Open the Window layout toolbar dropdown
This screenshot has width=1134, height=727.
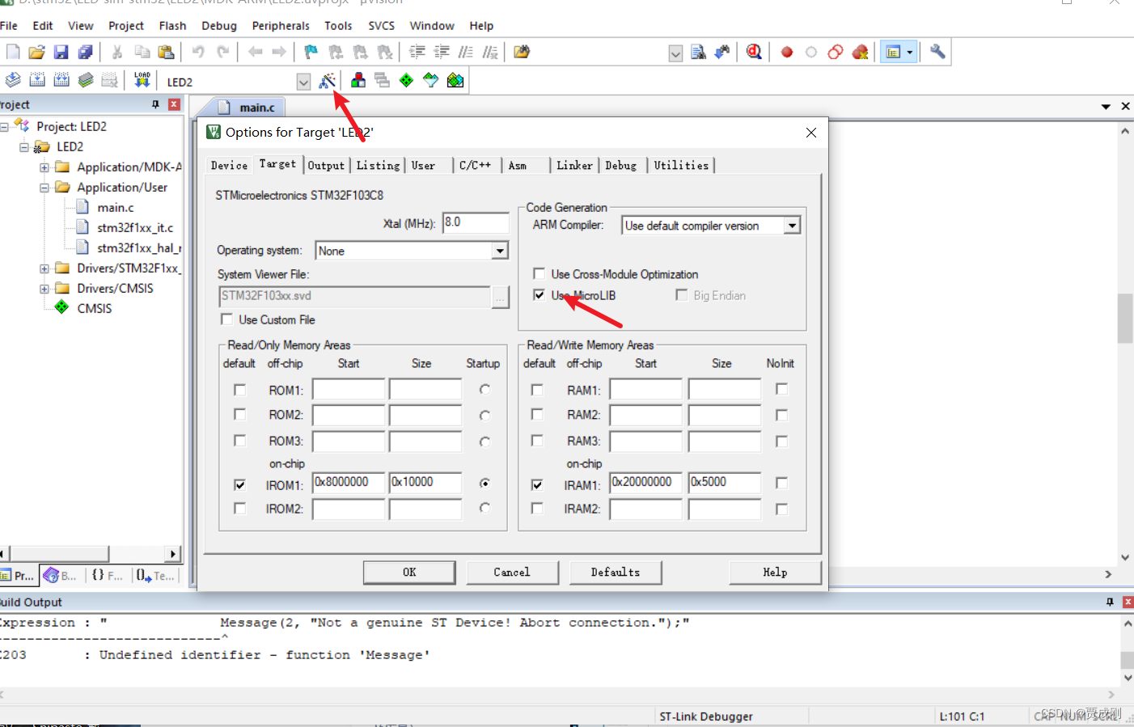[910, 53]
